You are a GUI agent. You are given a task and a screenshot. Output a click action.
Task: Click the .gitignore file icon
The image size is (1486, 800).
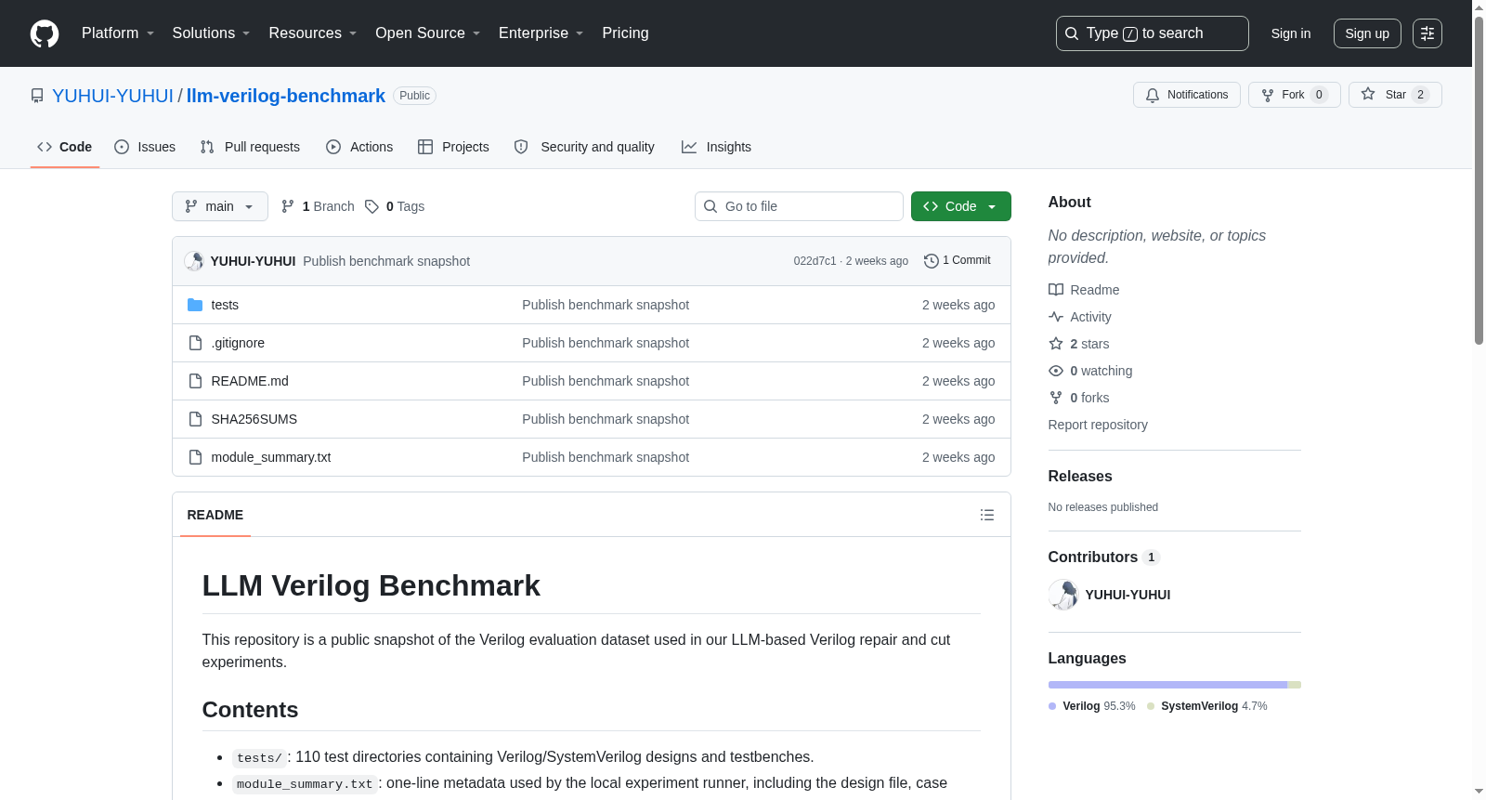[195, 343]
